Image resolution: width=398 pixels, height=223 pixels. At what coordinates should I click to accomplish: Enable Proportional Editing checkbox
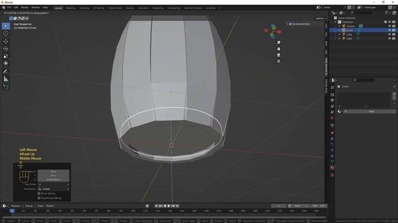[39, 198]
